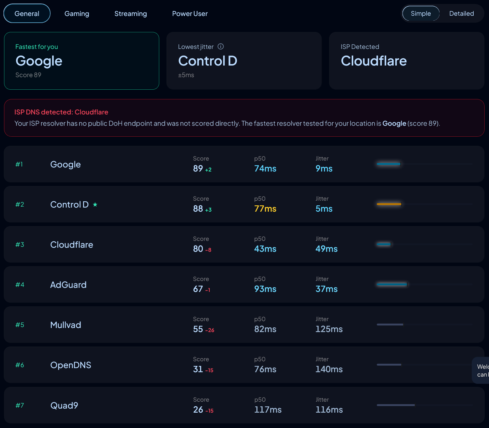Select the Control D ranking row name
Image resolution: width=489 pixels, height=428 pixels.
[70, 204]
